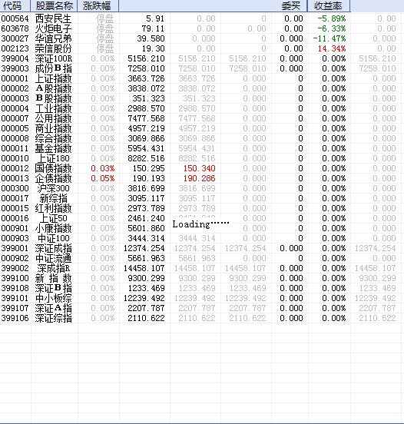Select the B股指数 row name
Image resolution: width=404 pixels, height=424 pixels.
[x=53, y=98]
